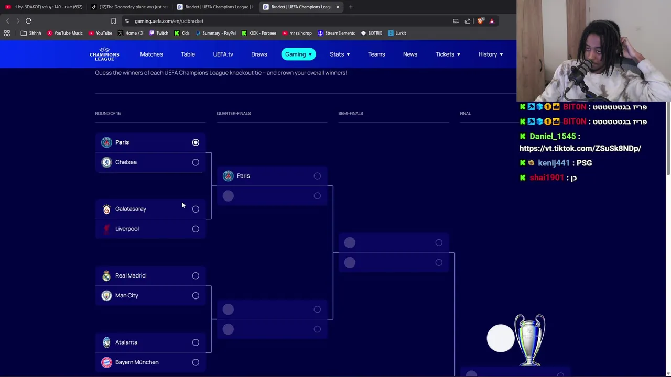Click the Atalanta club crest

[x=106, y=342]
